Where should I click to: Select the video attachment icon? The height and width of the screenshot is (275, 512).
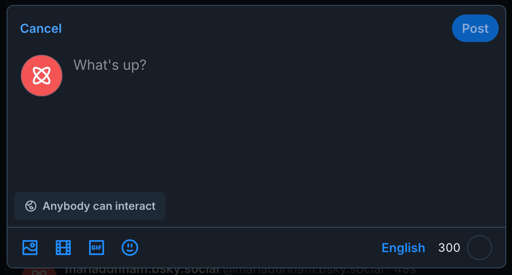pyautogui.click(x=63, y=247)
